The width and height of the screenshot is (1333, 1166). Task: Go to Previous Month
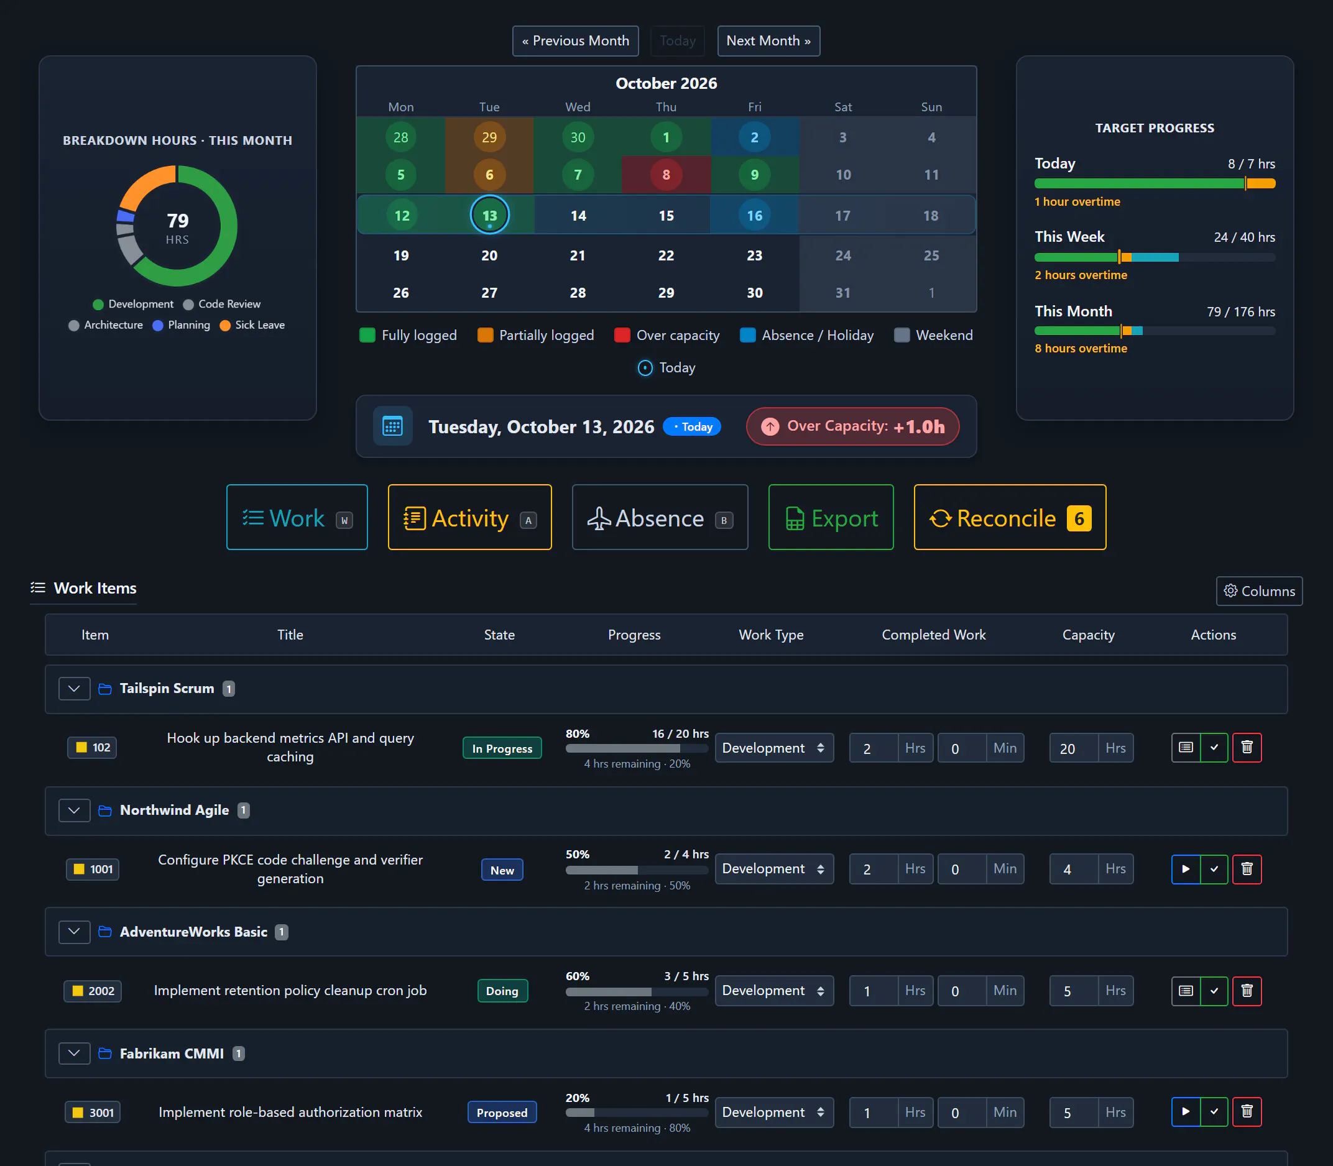coord(575,41)
